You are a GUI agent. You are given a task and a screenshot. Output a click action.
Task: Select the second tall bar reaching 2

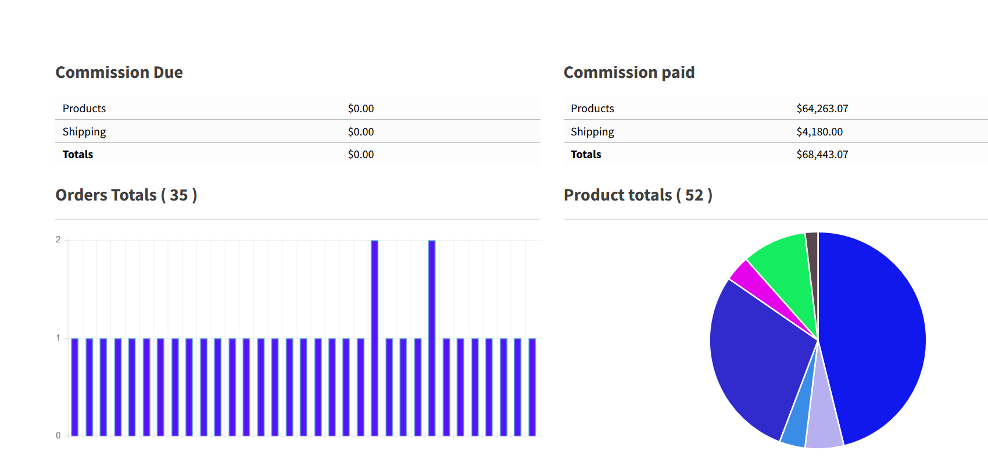pos(432,337)
